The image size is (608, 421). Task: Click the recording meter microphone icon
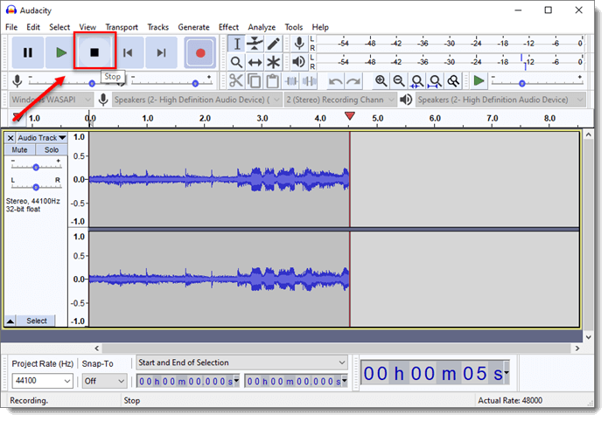pyautogui.click(x=299, y=44)
